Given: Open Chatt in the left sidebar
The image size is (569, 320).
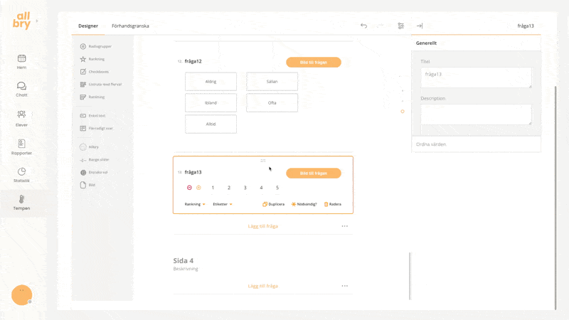Looking at the screenshot, I should click(21, 90).
